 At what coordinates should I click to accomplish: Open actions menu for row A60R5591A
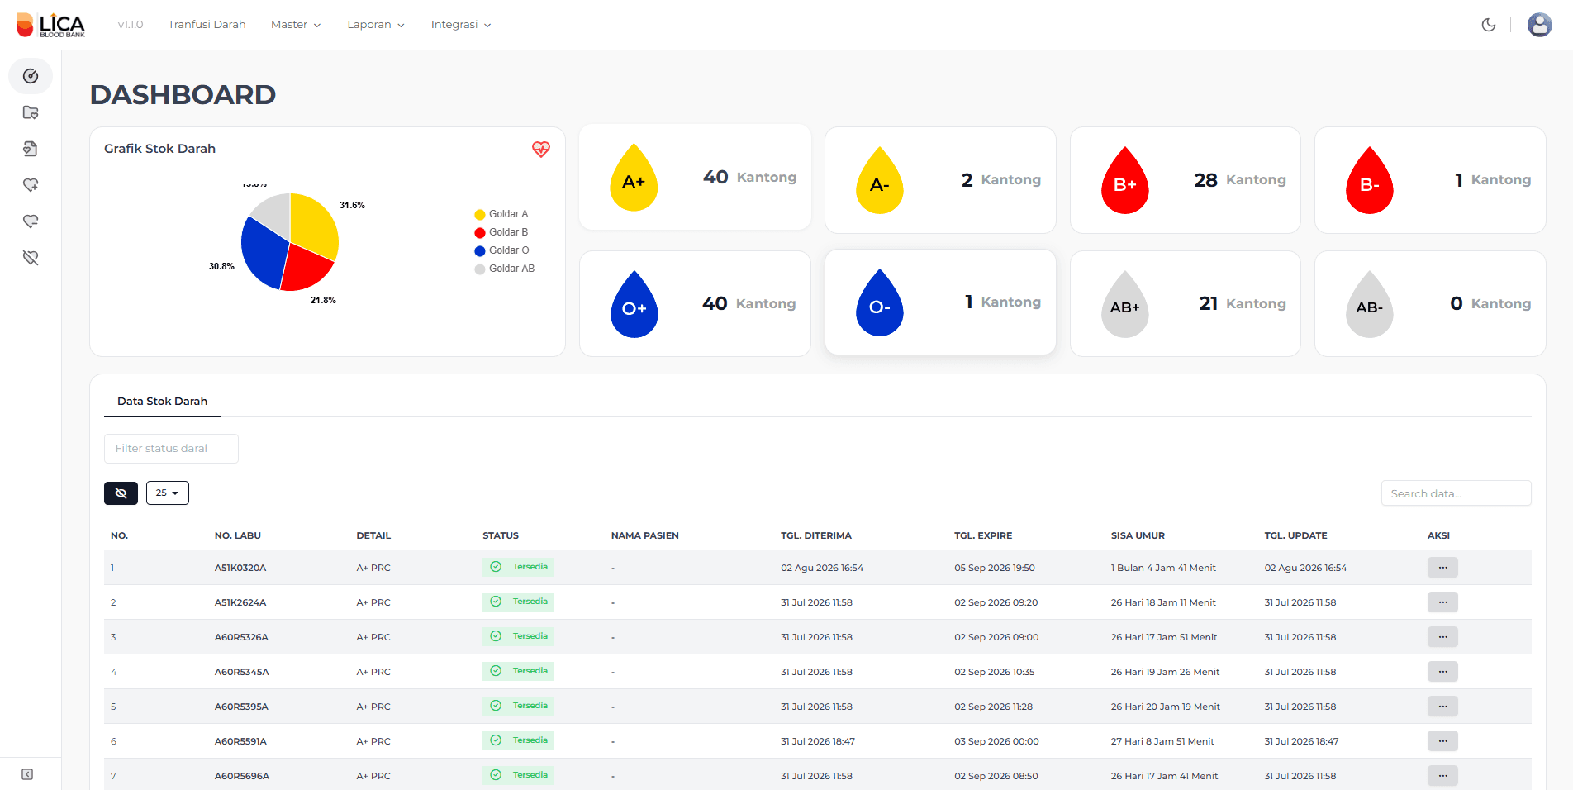(x=1442, y=741)
